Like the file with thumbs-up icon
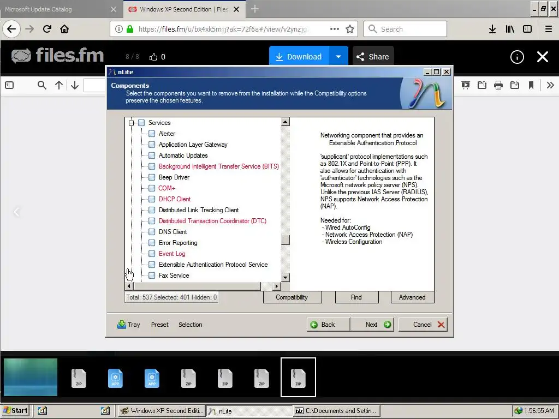Image resolution: width=559 pixels, height=419 pixels. point(153,57)
